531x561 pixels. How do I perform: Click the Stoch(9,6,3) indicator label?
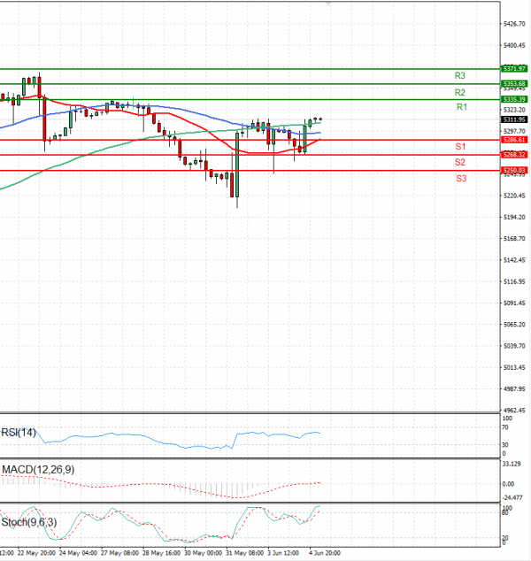click(29, 522)
